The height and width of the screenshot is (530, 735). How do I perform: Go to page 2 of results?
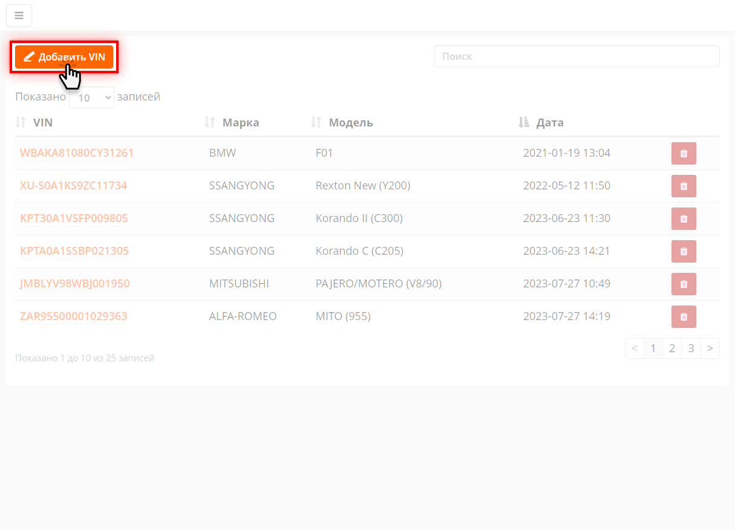click(x=671, y=348)
